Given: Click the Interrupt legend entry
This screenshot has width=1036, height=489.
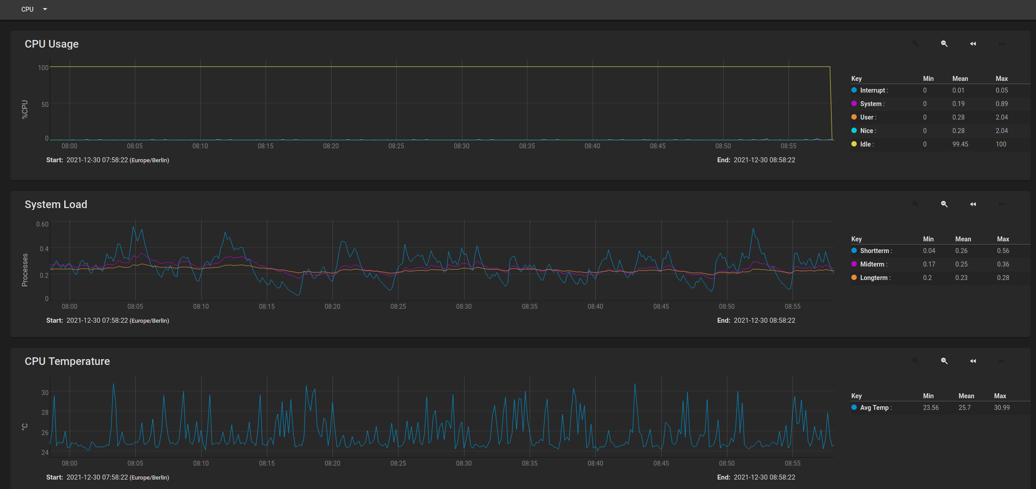Looking at the screenshot, I should (x=872, y=90).
